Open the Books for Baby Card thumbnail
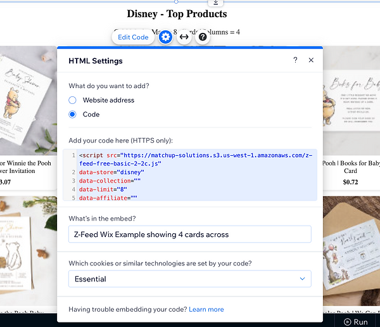Image resolution: width=380 pixels, height=327 pixels. point(351,100)
